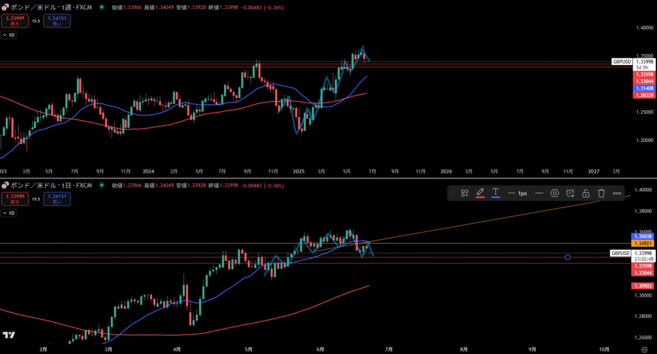This screenshot has height=354, width=657.
Task: Click 1.26000 tick on daily price scale
Action: [643, 337]
